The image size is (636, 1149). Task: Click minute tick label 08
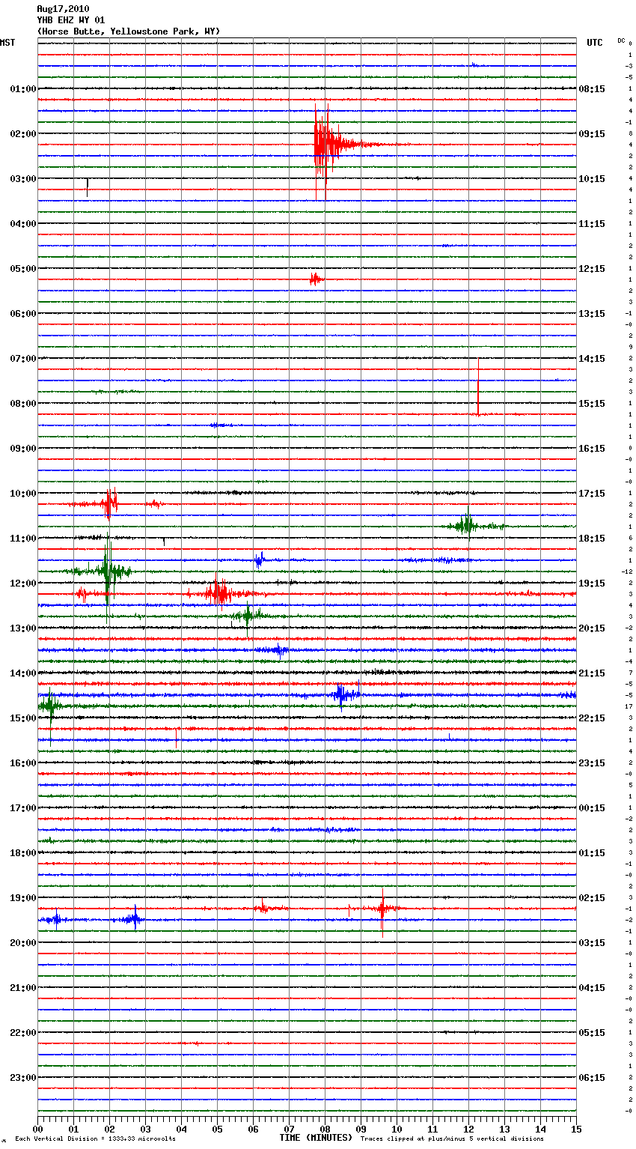[325, 1129]
